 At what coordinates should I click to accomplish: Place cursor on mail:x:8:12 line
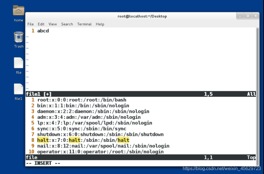(x=103, y=146)
